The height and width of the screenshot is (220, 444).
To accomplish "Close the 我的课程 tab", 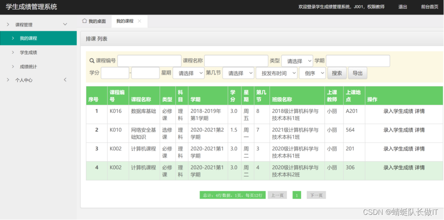I will (x=140, y=21).
